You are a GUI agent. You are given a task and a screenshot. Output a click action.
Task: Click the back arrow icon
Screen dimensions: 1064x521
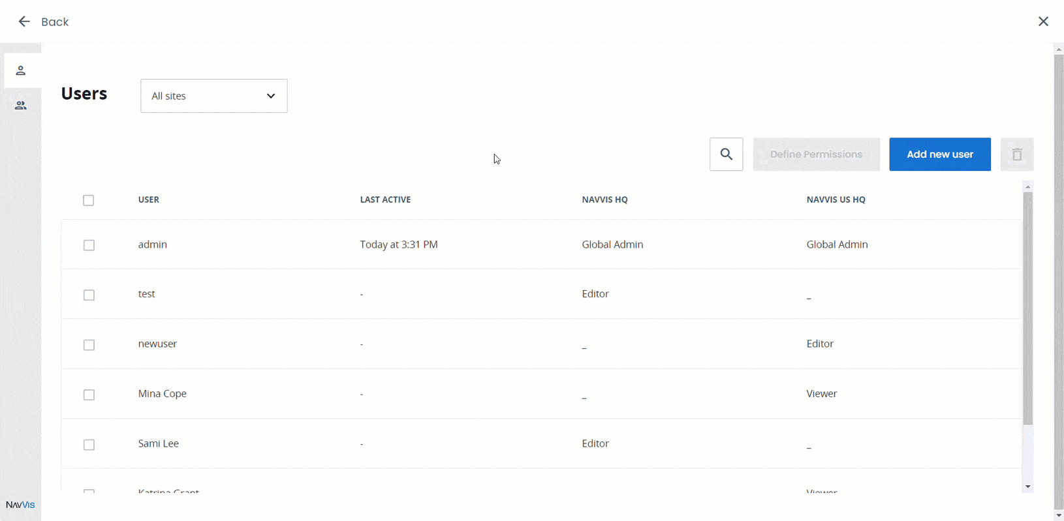(x=24, y=22)
